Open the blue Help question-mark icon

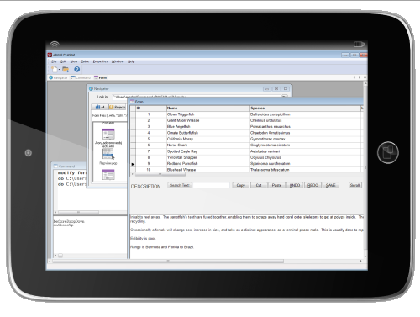pos(77,69)
